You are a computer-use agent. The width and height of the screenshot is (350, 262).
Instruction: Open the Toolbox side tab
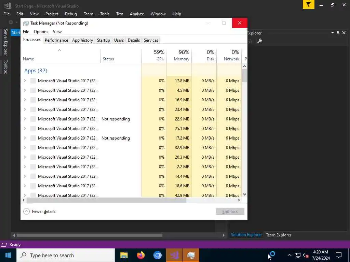coord(5,67)
